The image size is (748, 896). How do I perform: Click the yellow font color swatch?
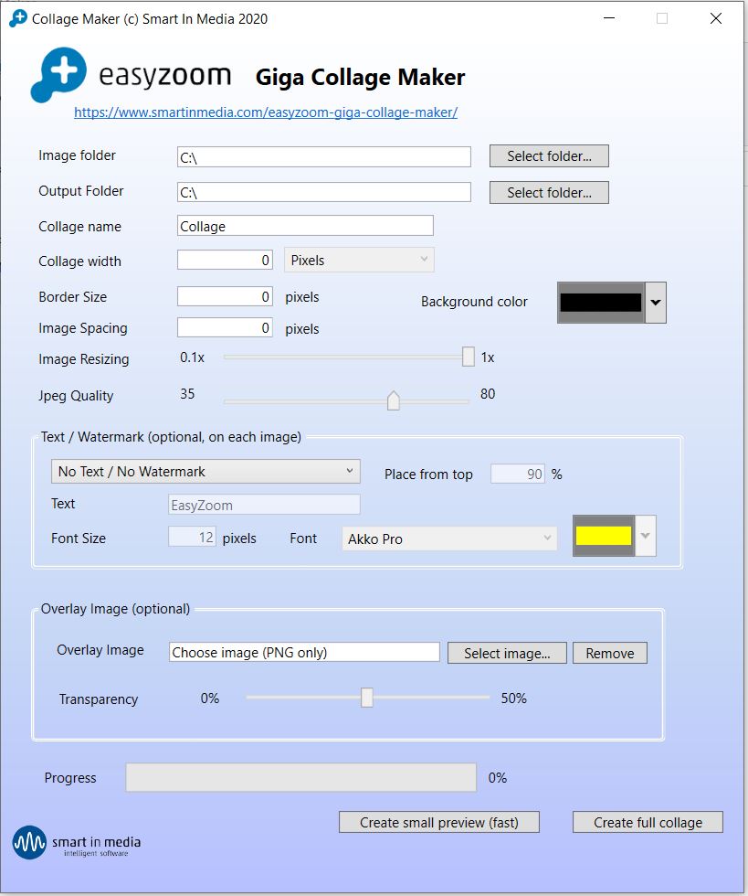(604, 536)
